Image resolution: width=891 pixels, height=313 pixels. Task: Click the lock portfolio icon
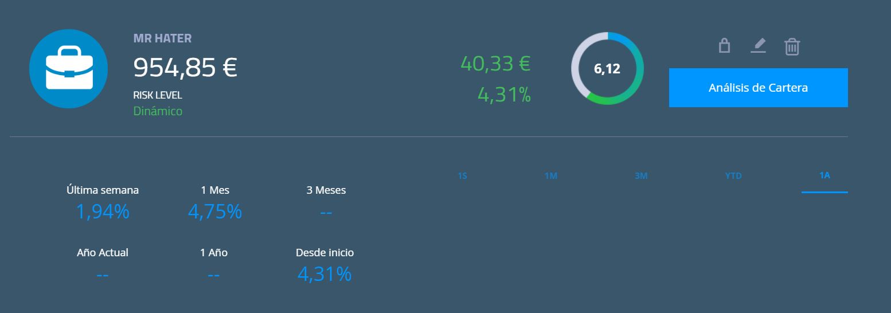tap(724, 45)
